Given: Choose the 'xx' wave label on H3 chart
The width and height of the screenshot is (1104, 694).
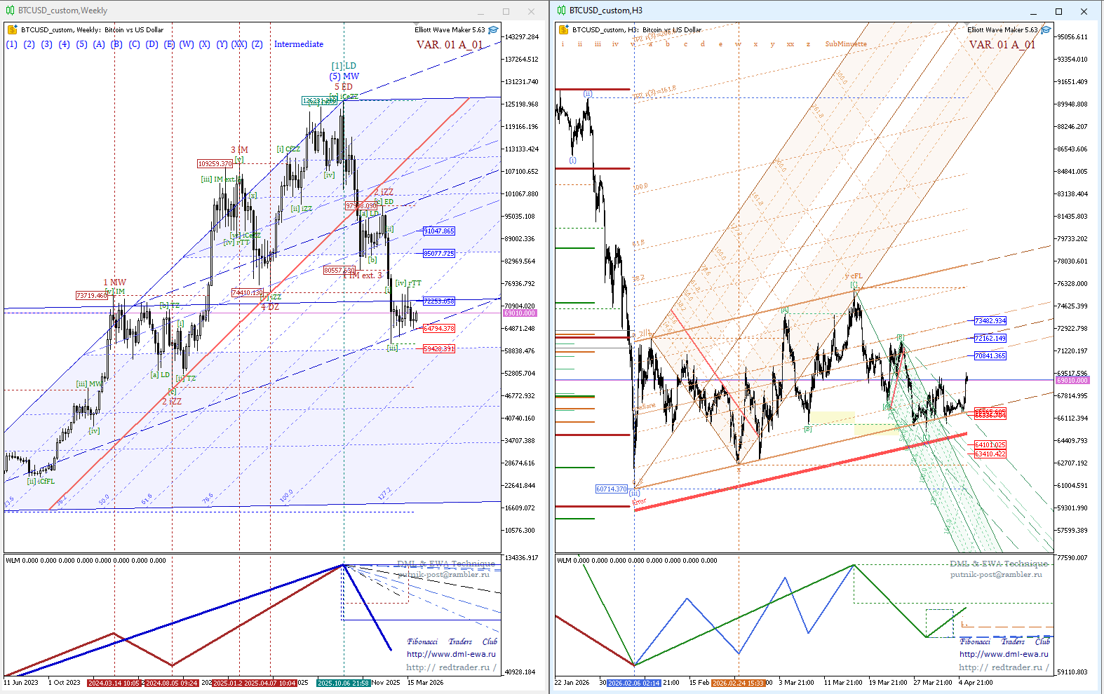Looking at the screenshot, I should coord(790,44).
